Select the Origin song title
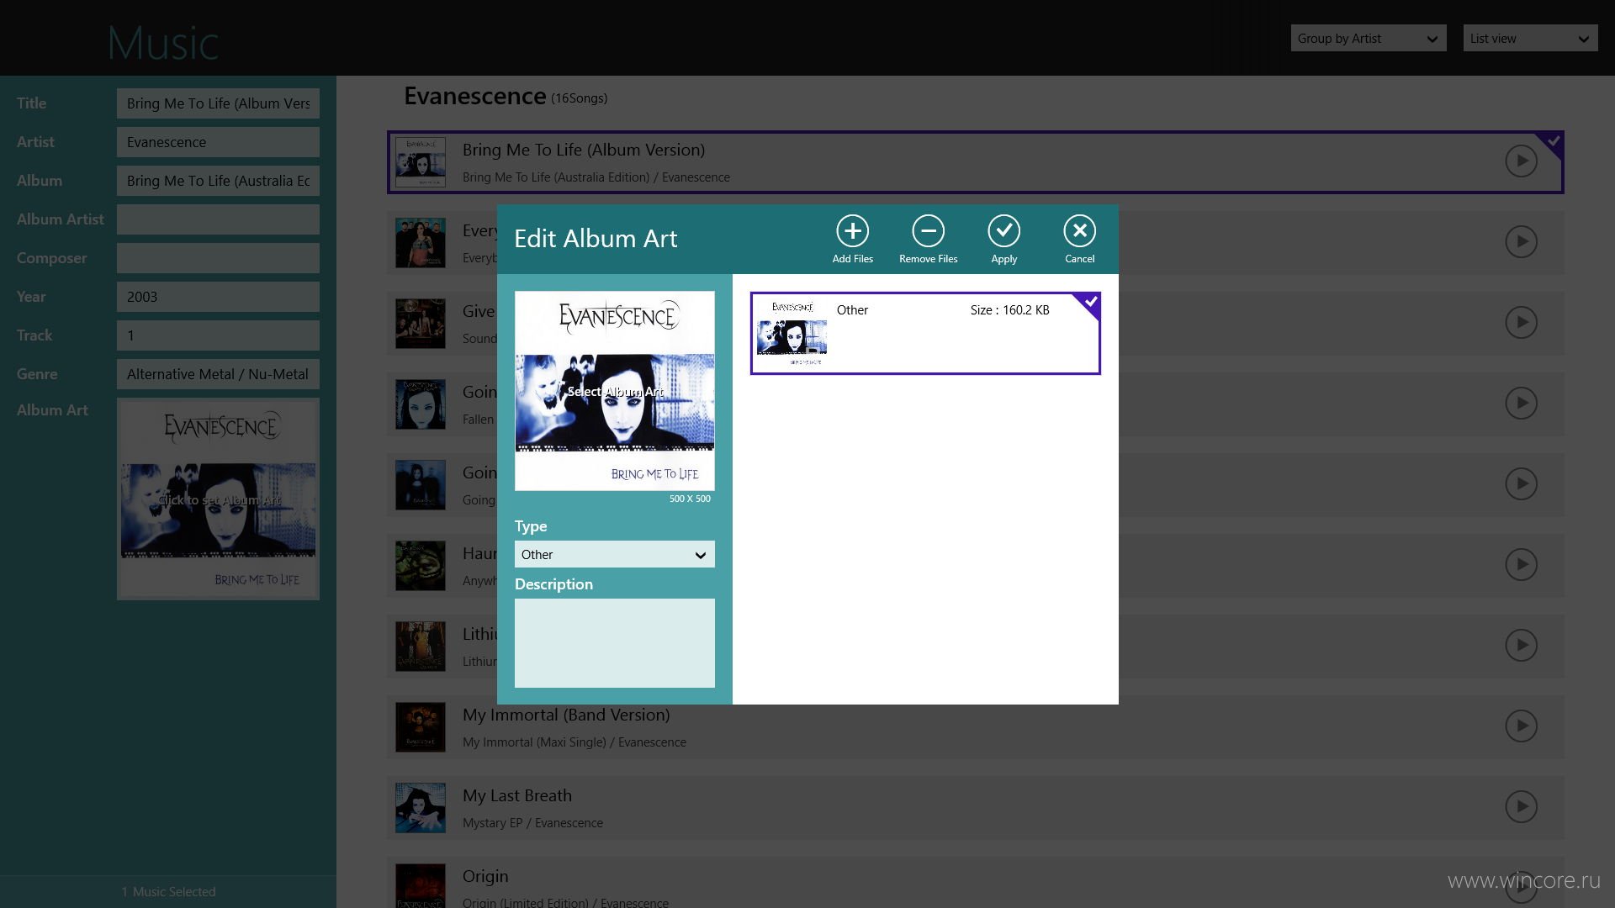 pos(485,877)
